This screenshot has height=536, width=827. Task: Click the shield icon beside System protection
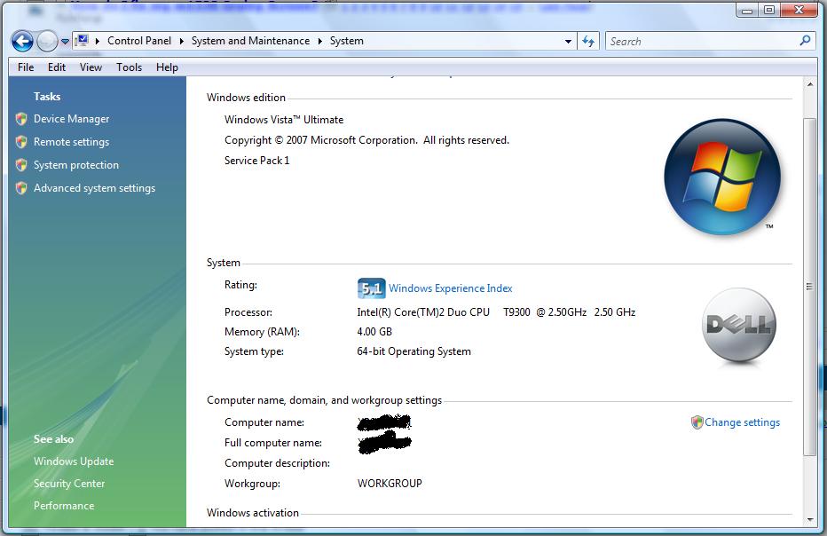(x=21, y=165)
